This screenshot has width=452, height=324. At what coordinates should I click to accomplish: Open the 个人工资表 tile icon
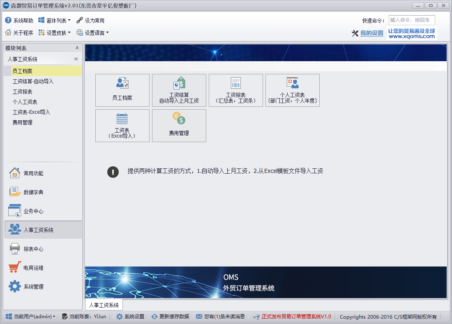[x=292, y=90]
